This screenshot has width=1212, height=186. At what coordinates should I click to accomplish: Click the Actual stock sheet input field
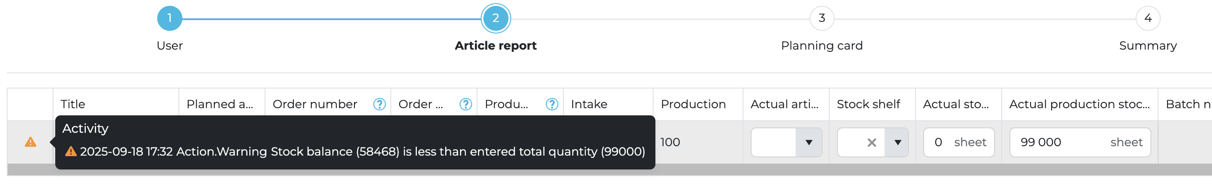942,143
